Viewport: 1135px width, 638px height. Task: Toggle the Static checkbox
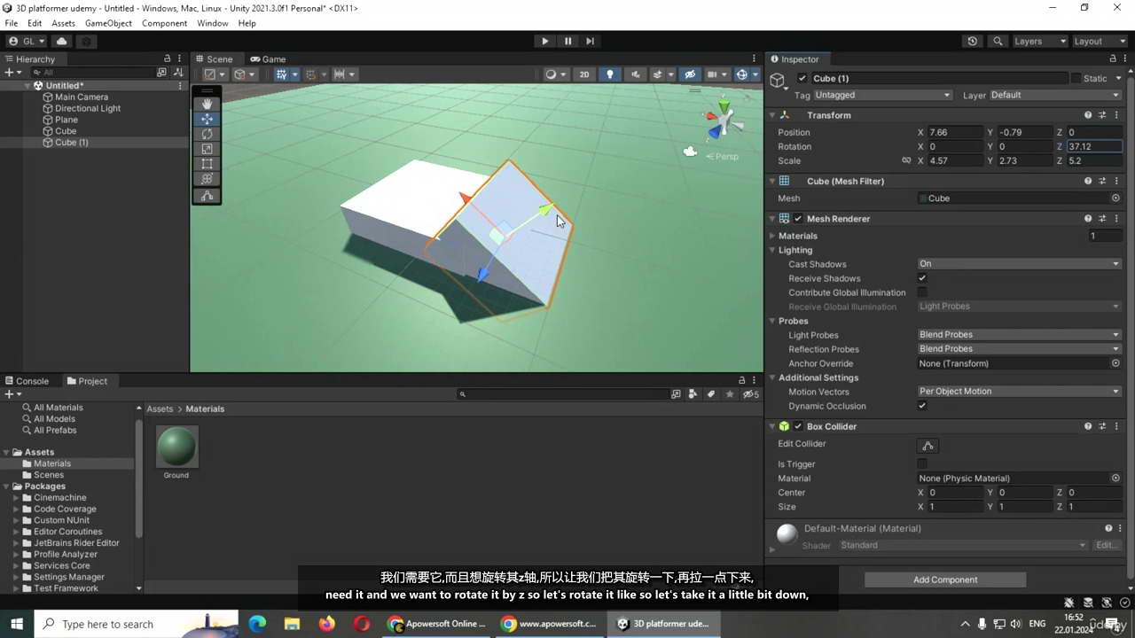(1076, 78)
